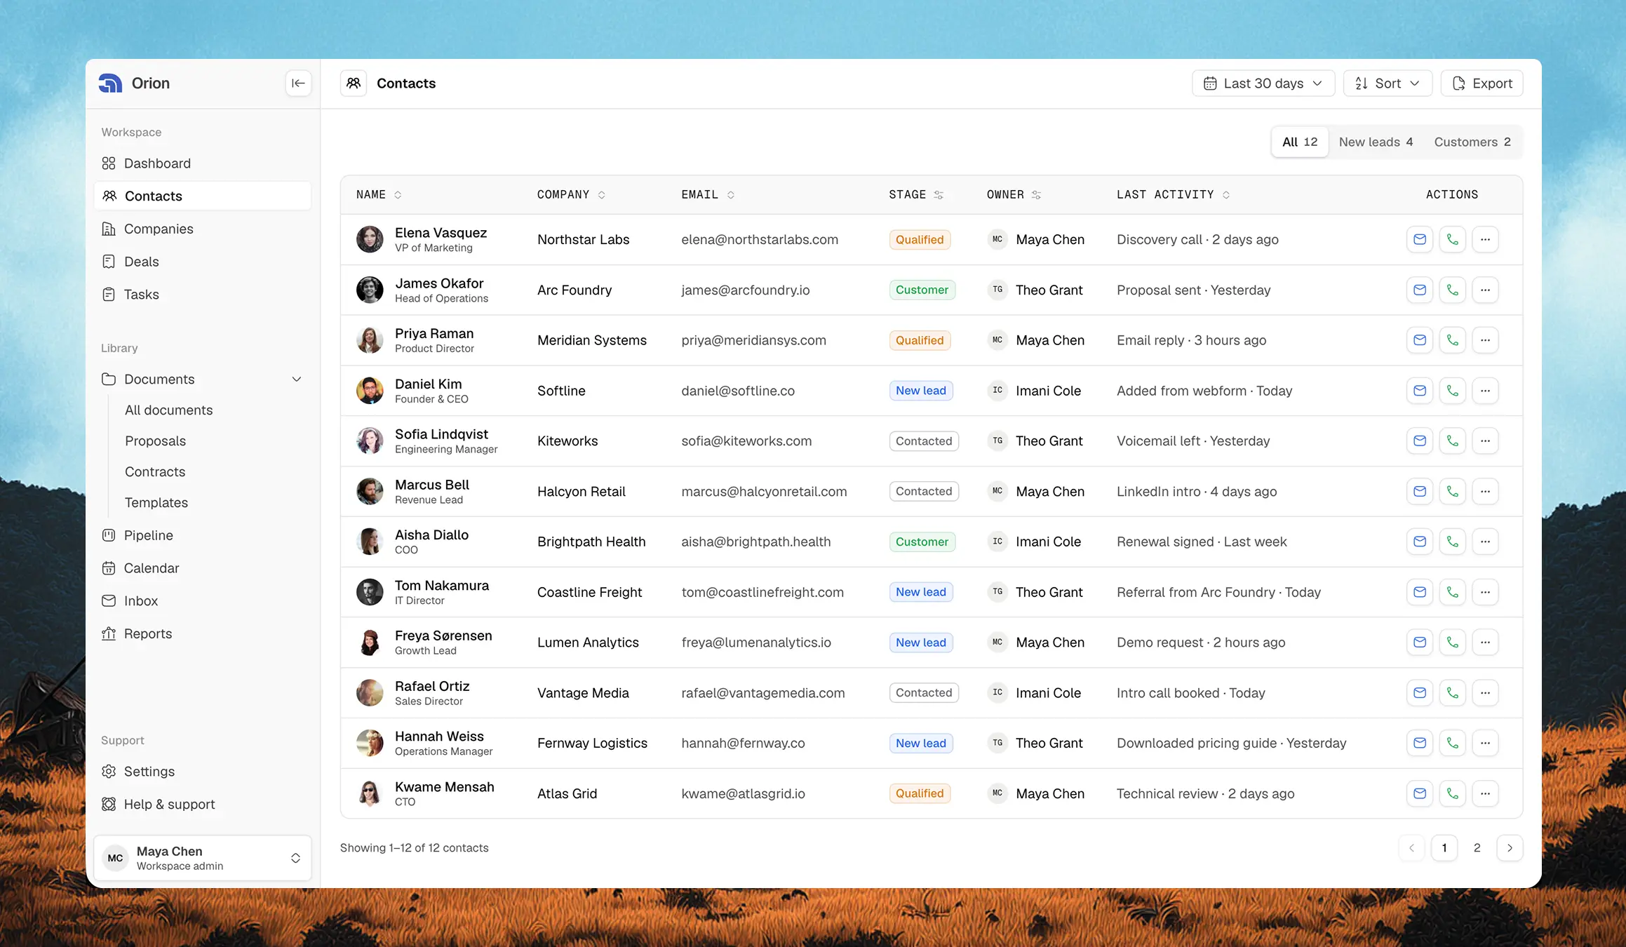Click the Orion logo icon
Viewport: 1626px width, 947px height.
tap(110, 83)
